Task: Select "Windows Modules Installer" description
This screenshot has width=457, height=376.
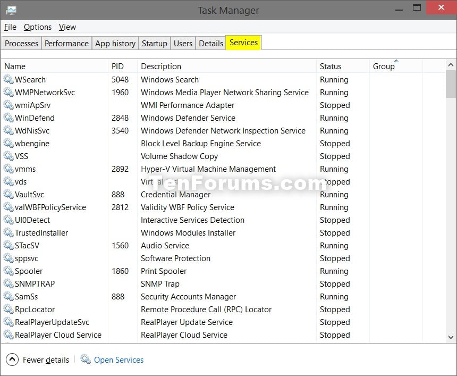Action: click(188, 232)
